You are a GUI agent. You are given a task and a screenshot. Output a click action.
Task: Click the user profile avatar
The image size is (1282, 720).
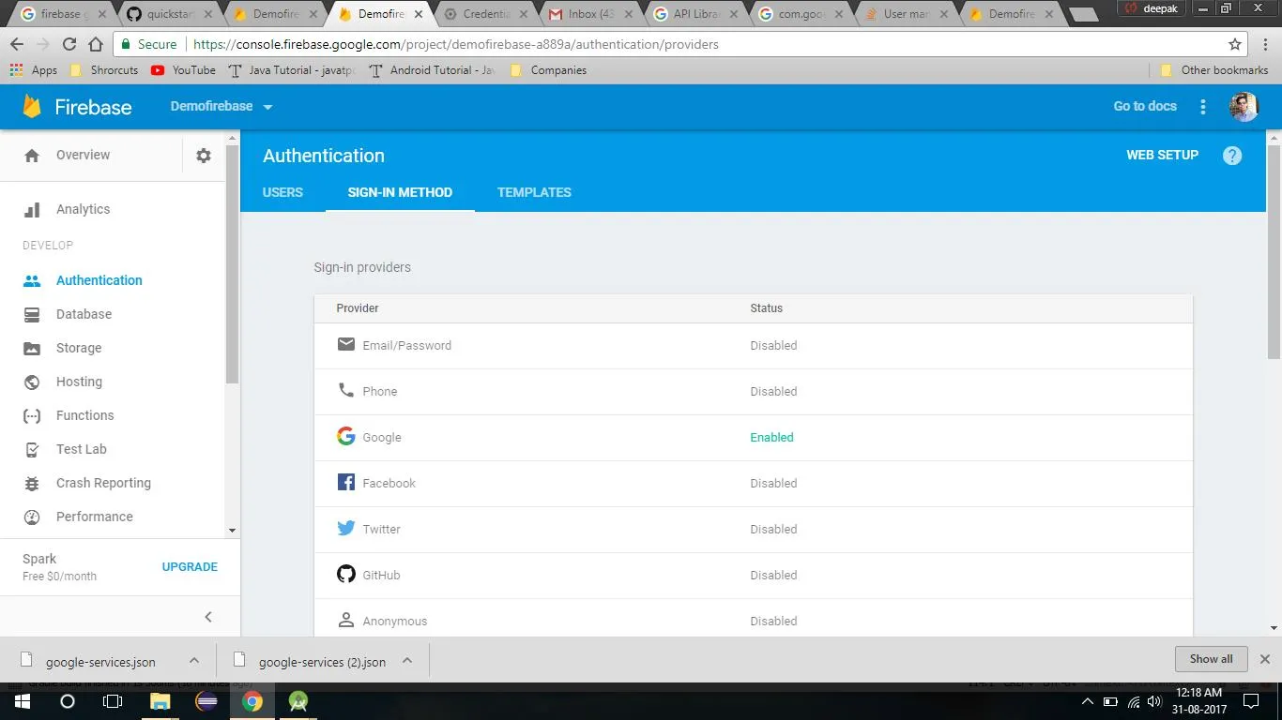point(1244,107)
